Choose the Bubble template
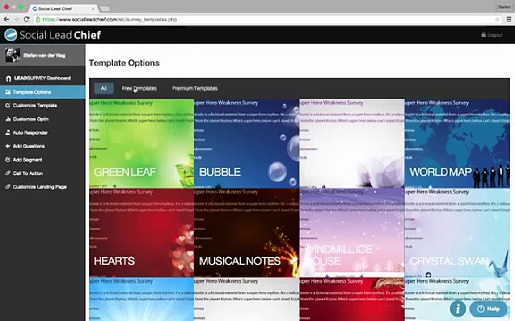Screen dimensions: 515x321 click(x=247, y=144)
